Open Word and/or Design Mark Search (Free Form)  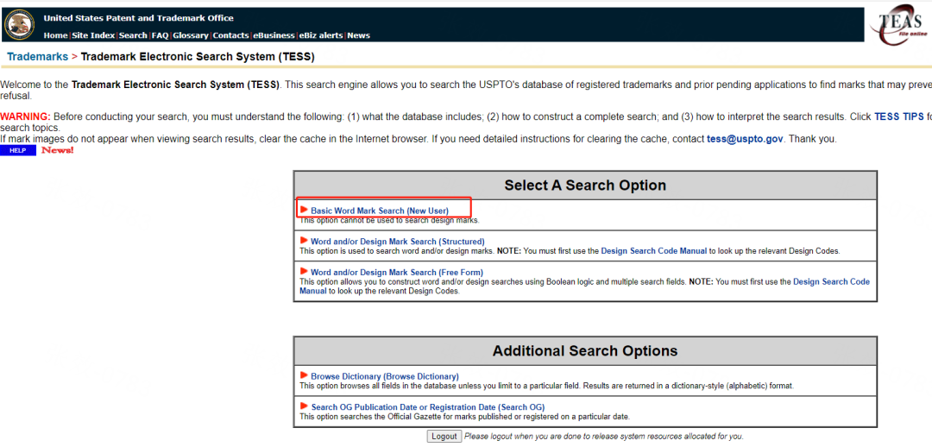click(x=396, y=272)
